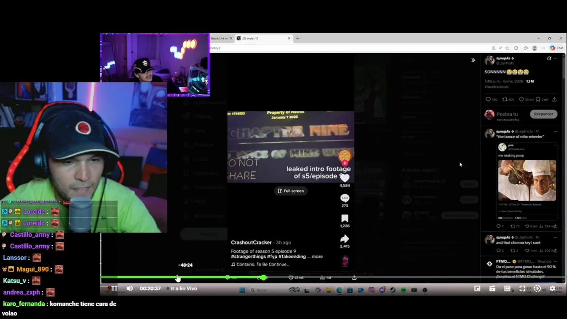Add page to favorites star icon
567x319 pixels.
tap(508, 48)
